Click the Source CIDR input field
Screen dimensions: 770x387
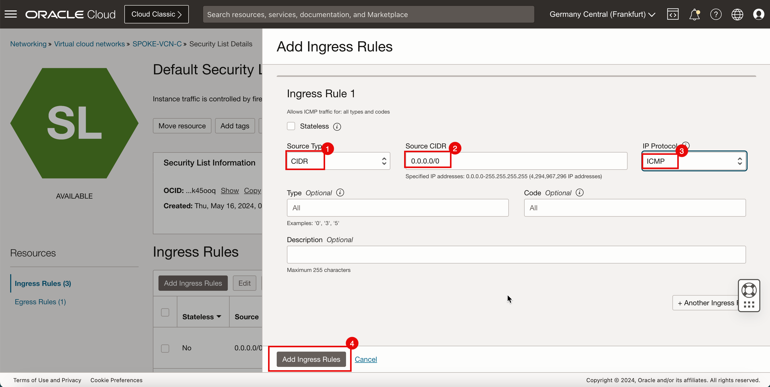(516, 161)
